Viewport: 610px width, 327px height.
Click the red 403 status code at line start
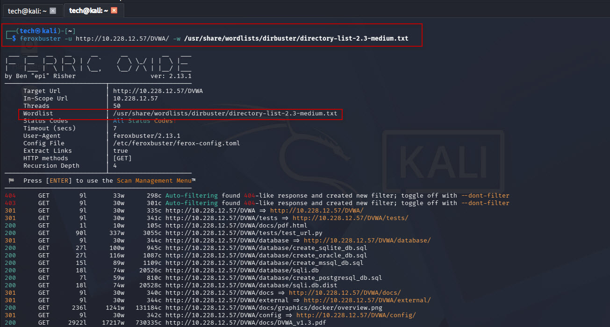[10, 203]
